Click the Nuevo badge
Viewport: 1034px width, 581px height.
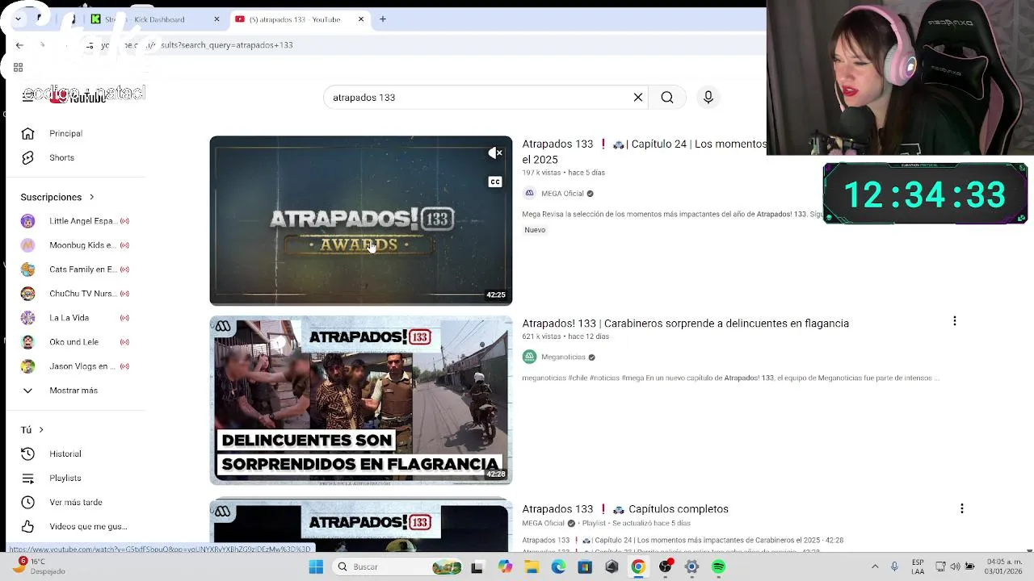(535, 230)
